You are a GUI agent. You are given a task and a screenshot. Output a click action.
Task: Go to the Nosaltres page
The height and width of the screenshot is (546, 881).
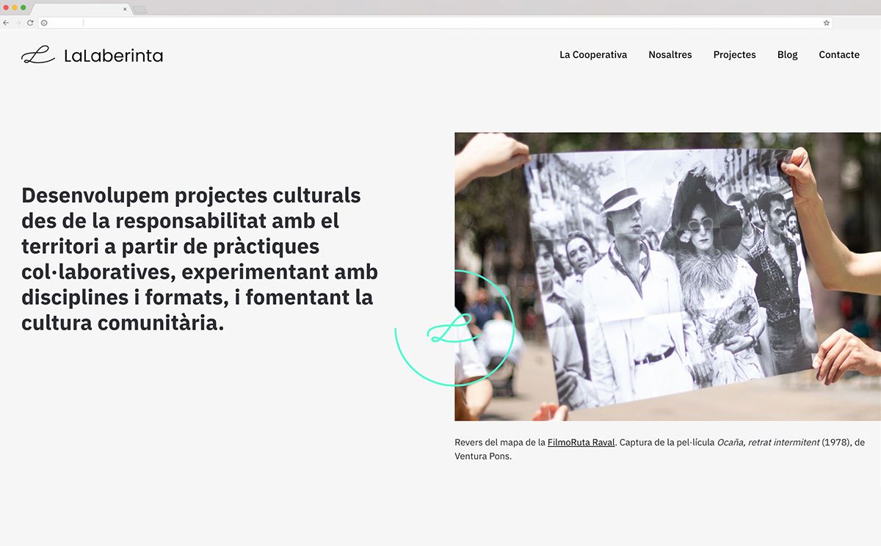point(670,55)
